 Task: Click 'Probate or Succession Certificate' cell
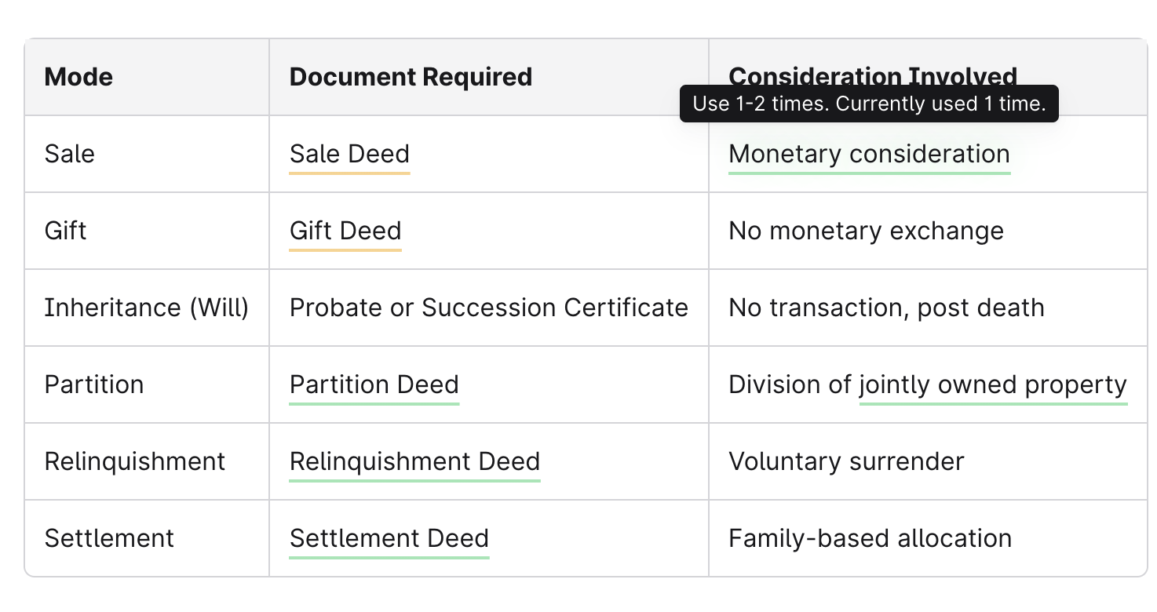(x=488, y=308)
